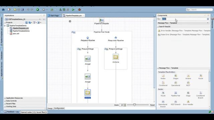Add the Nodes template placeholder
214x120 pixels.
pyautogui.click(x=163, y=77)
